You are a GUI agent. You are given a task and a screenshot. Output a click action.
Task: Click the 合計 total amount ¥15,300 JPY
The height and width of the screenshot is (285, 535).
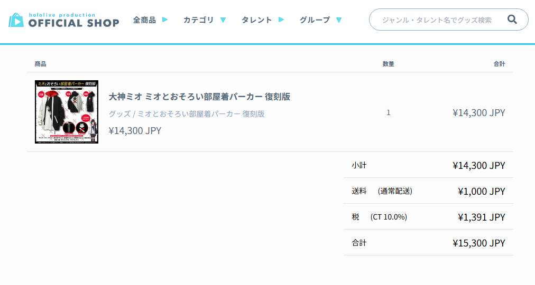point(478,243)
